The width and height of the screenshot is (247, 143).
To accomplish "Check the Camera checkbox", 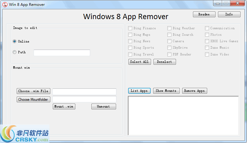I will click(169, 41).
